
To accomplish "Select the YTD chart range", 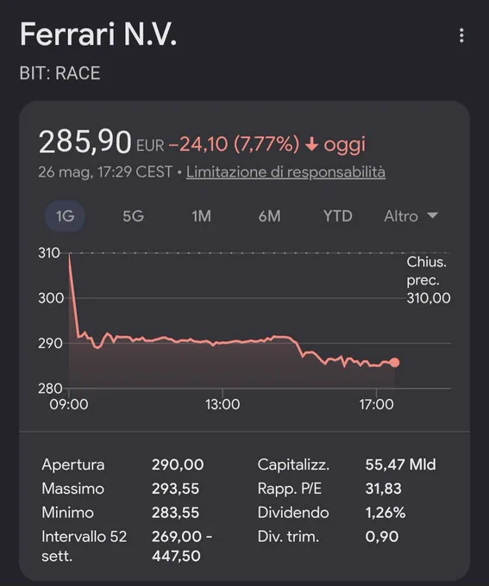I will click(x=337, y=216).
